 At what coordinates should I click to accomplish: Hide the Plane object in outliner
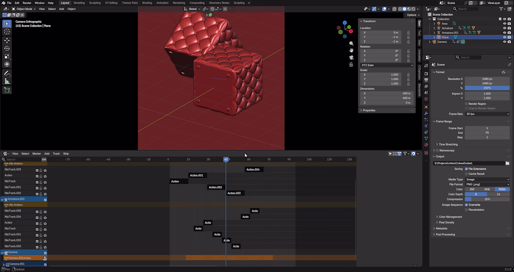coord(504,37)
